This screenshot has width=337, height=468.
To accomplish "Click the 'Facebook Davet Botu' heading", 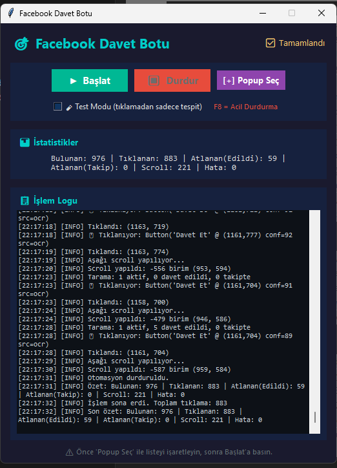I will pyautogui.click(x=103, y=44).
